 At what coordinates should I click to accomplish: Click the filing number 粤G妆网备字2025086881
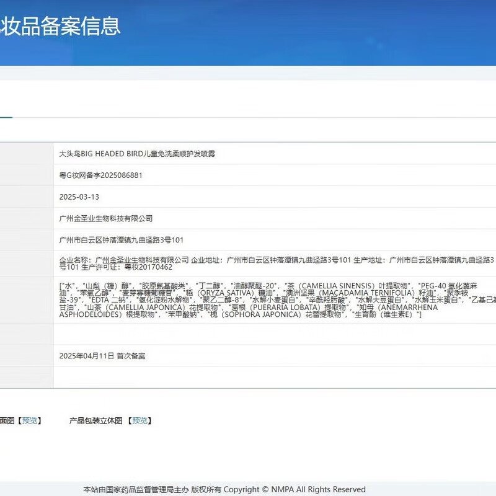100,175
